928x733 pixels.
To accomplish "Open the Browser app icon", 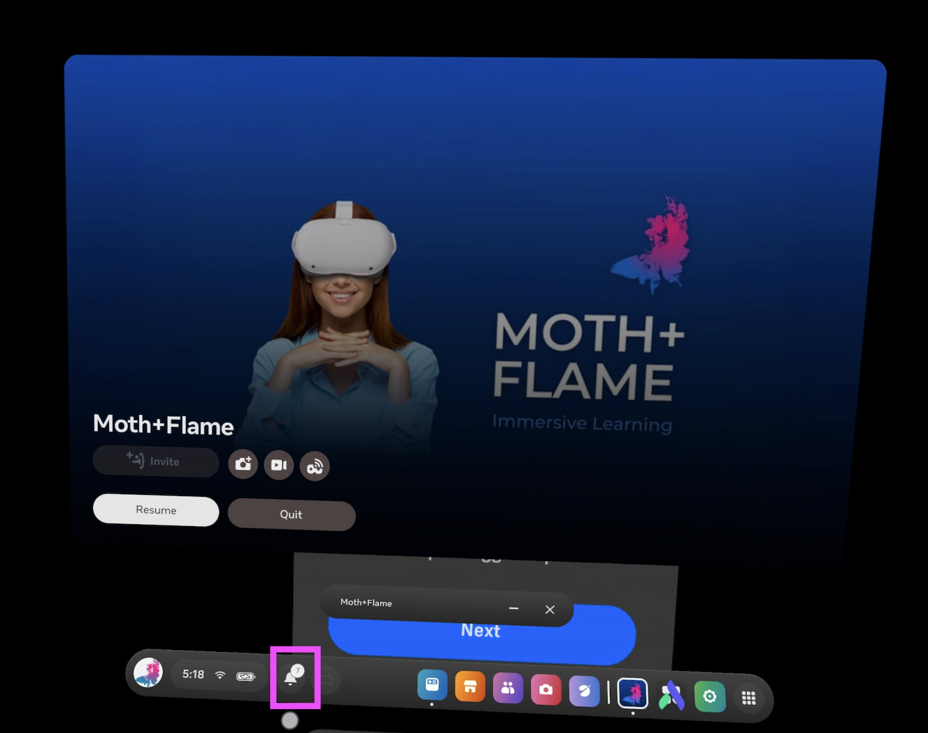I will [584, 691].
